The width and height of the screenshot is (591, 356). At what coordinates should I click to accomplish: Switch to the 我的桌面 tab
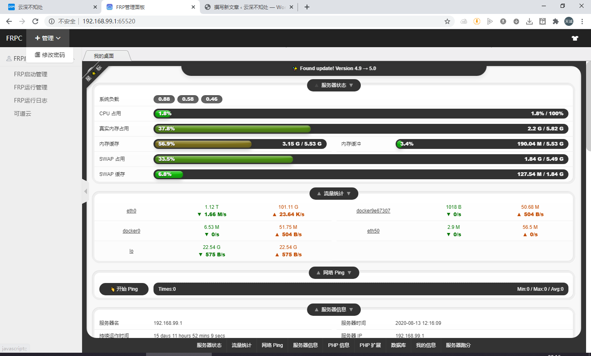coord(104,56)
